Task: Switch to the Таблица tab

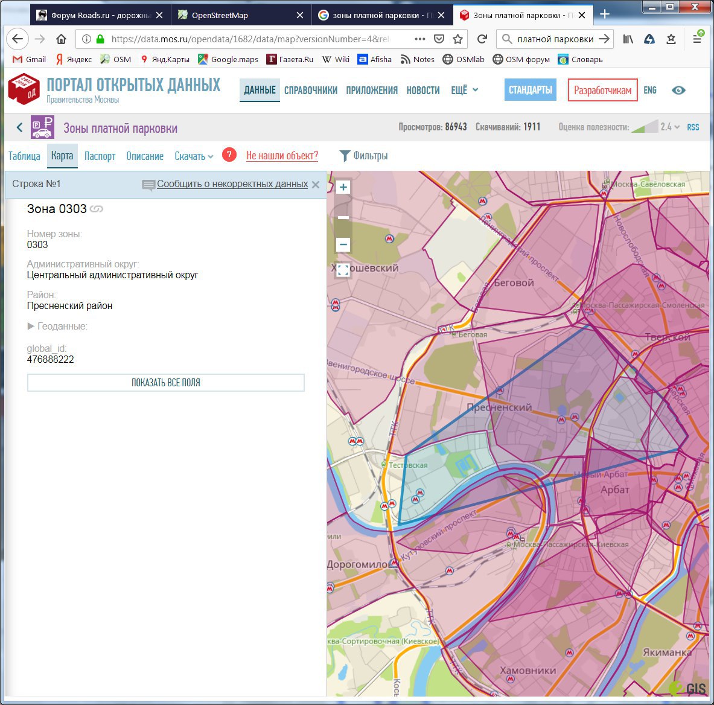Action: [x=24, y=156]
